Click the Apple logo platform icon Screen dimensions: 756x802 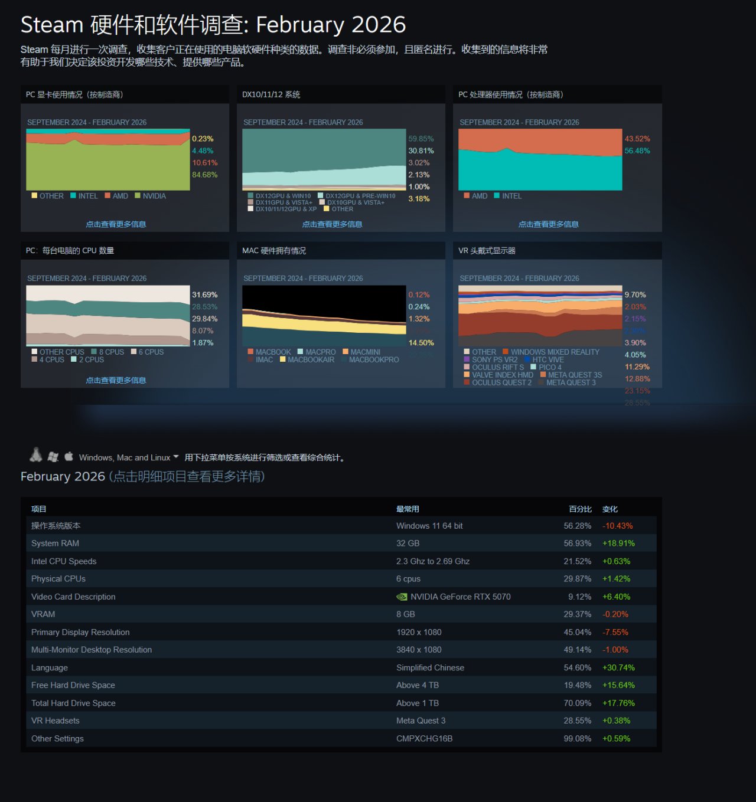tap(69, 456)
